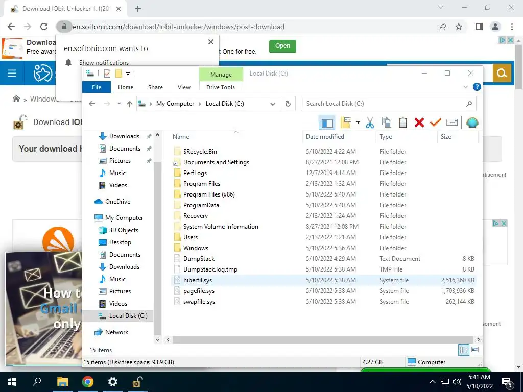Click the Softonic search magnifier button
This screenshot has height=392, width=523.
click(x=502, y=72)
